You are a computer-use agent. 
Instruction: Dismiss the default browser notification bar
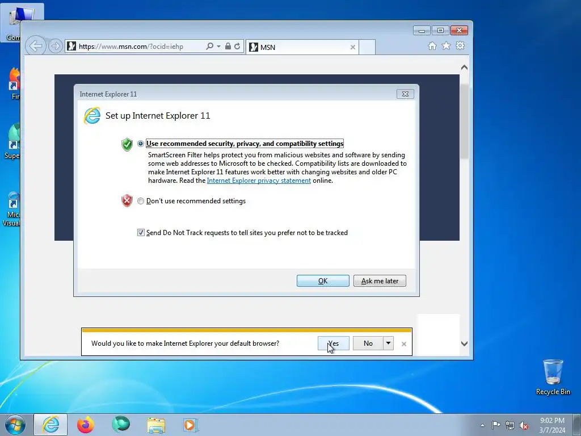pyautogui.click(x=404, y=344)
